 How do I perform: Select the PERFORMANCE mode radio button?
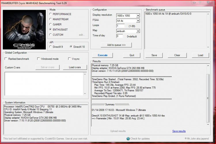50,14
